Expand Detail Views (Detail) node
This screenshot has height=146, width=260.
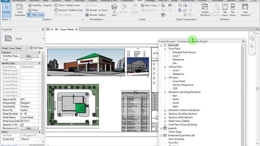click(165, 121)
